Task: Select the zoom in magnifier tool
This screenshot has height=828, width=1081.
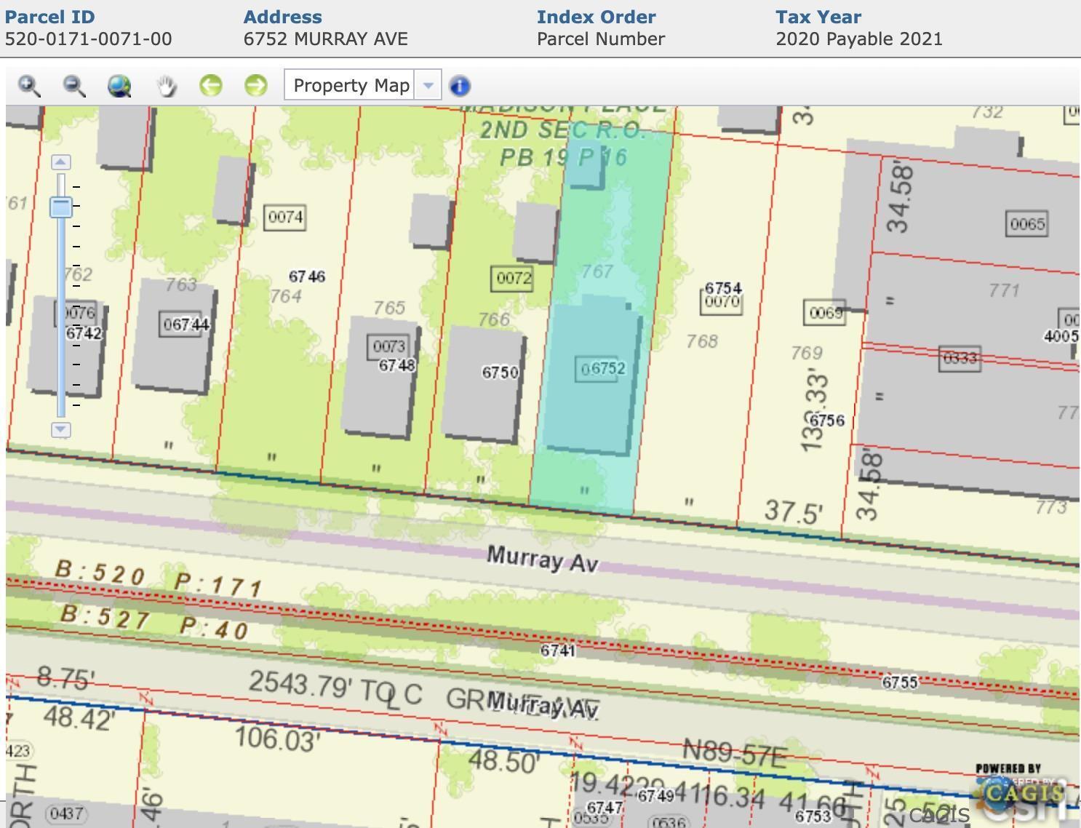Action: point(29,86)
